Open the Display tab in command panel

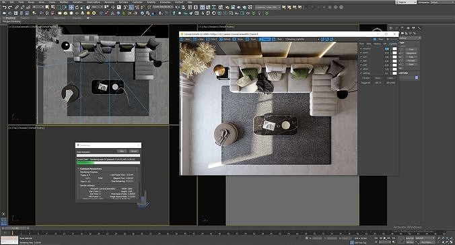point(413,28)
